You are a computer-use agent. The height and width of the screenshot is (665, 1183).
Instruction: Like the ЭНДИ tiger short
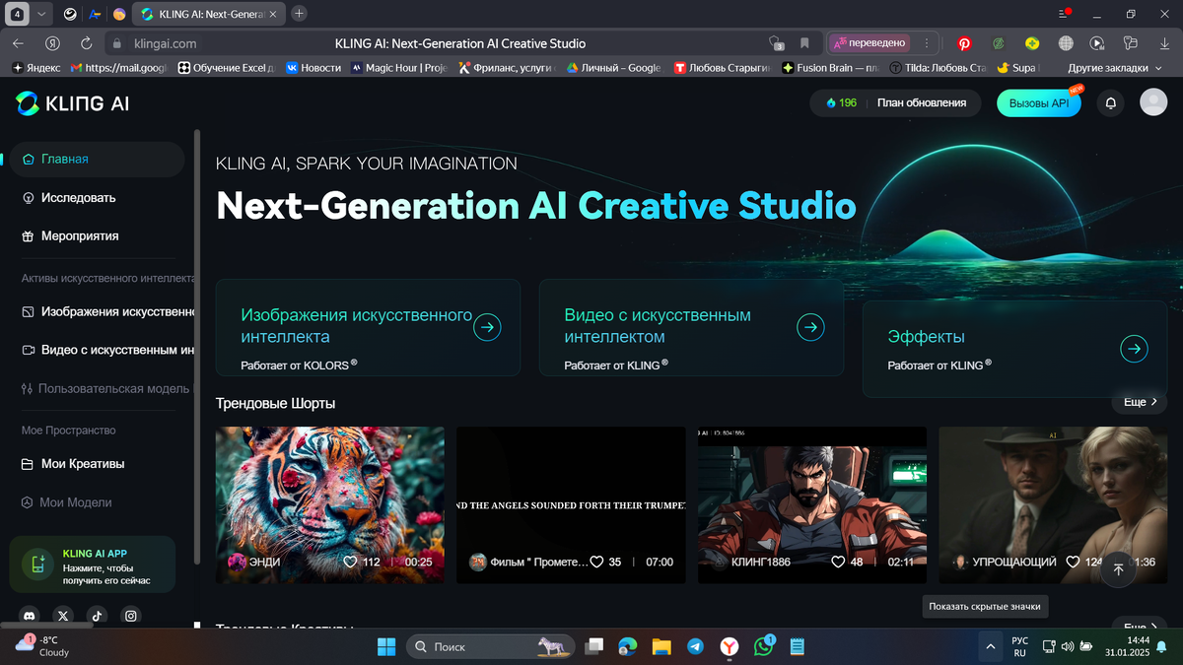point(351,562)
